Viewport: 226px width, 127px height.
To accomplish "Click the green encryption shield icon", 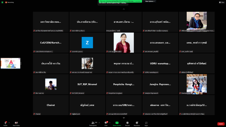I will click(2, 2).
